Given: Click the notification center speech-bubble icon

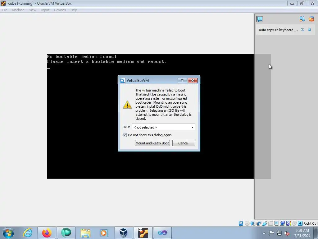Looking at the screenshot, I should tap(260, 19).
